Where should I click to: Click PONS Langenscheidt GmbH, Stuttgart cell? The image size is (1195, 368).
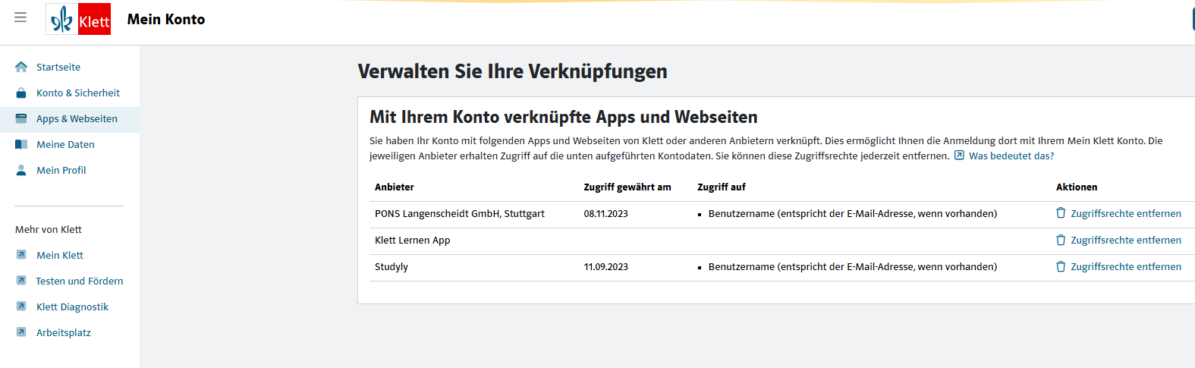tap(460, 213)
